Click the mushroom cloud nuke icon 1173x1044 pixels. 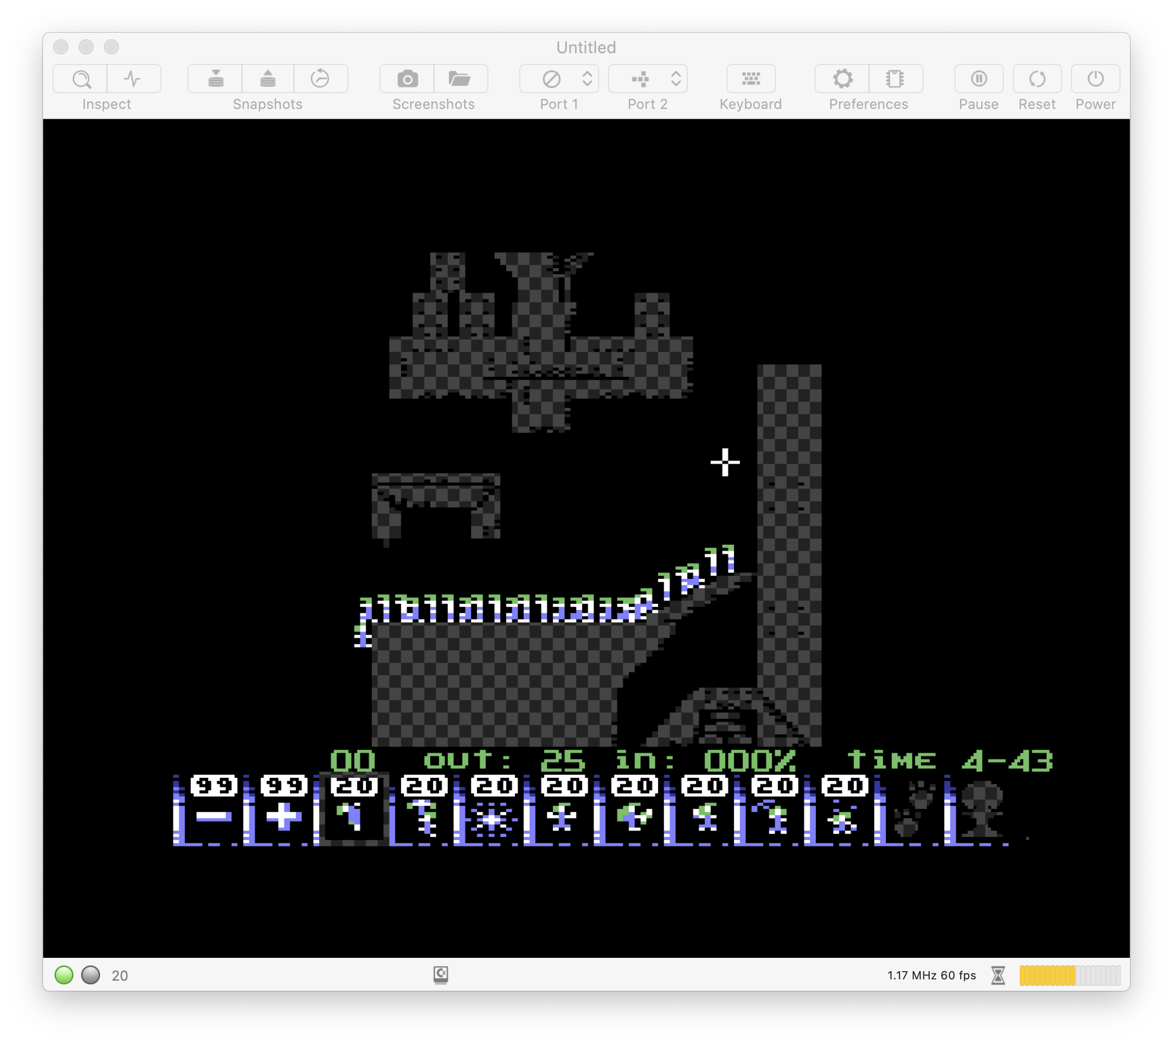(982, 810)
